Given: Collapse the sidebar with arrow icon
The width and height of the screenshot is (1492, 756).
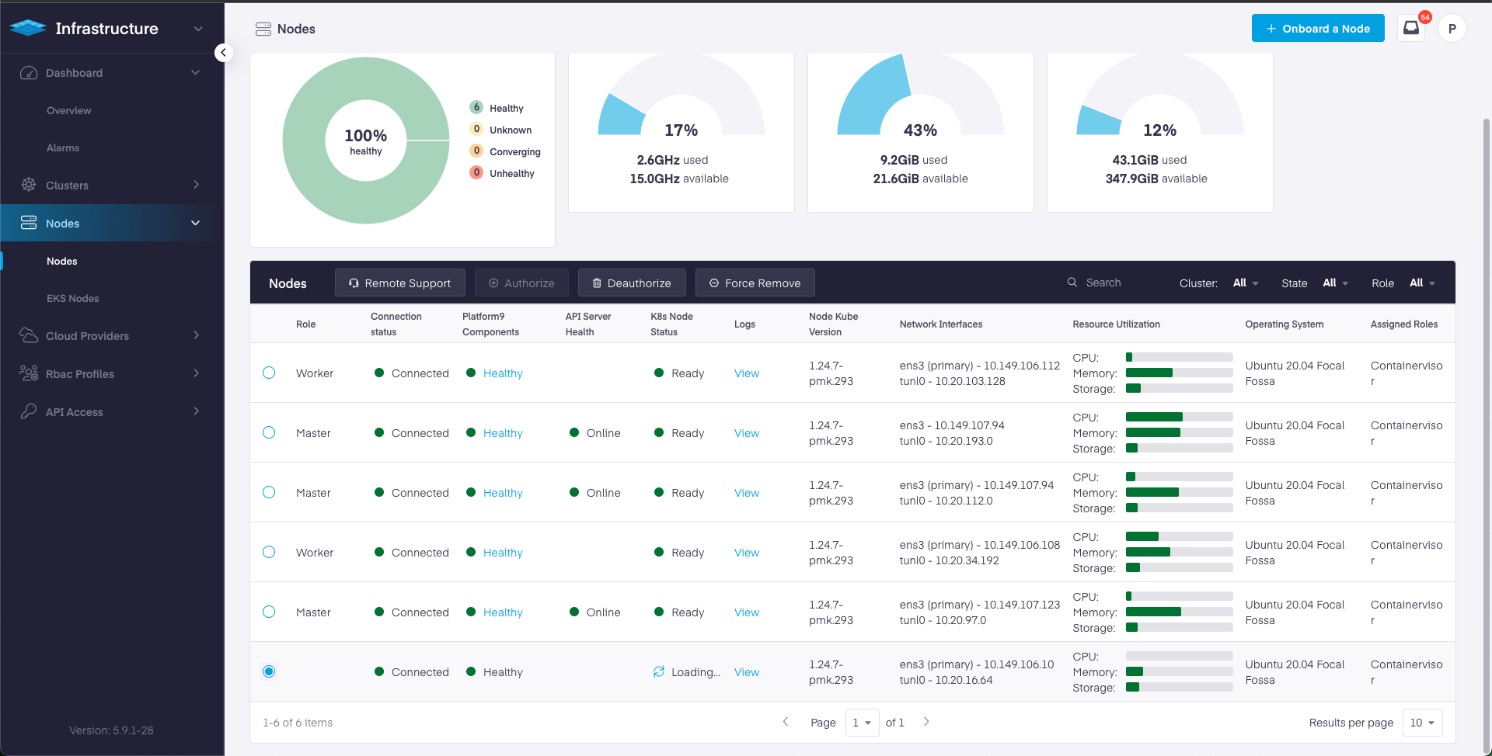Looking at the screenshot, I should point(223,53).
